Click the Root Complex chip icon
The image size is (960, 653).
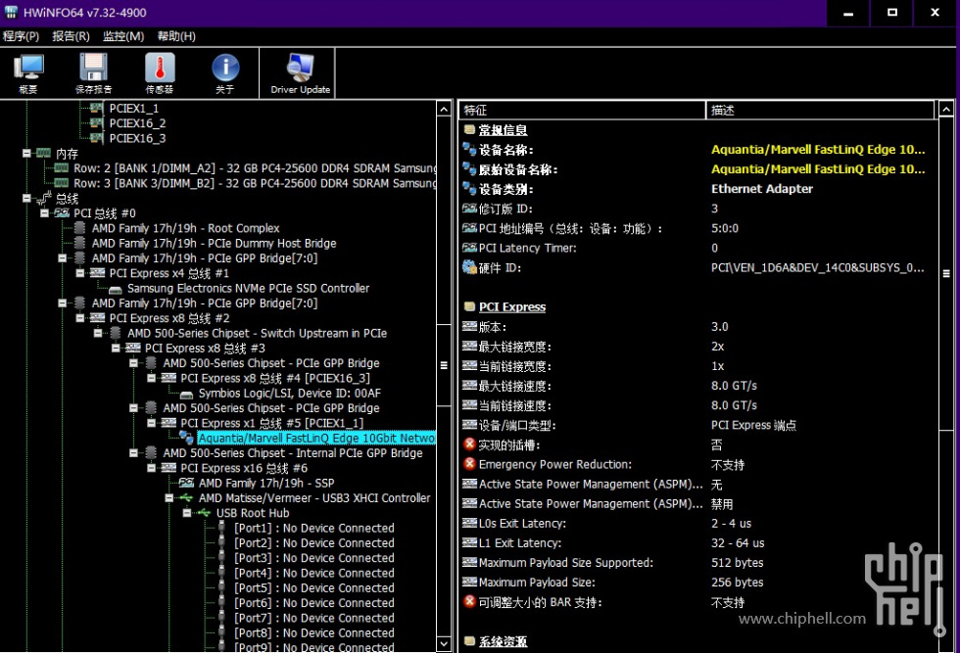[79, 228]
